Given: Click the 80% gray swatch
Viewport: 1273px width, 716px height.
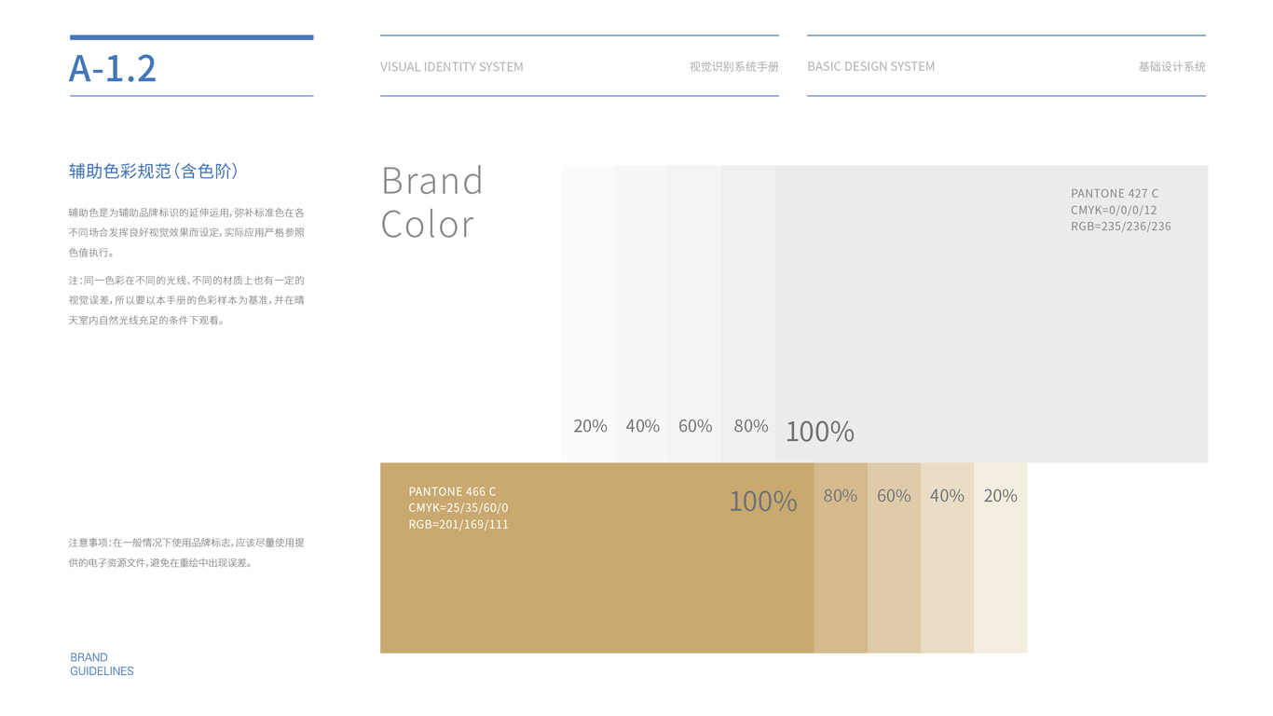Looking at the screenshot, I should (x=747, y=314).
